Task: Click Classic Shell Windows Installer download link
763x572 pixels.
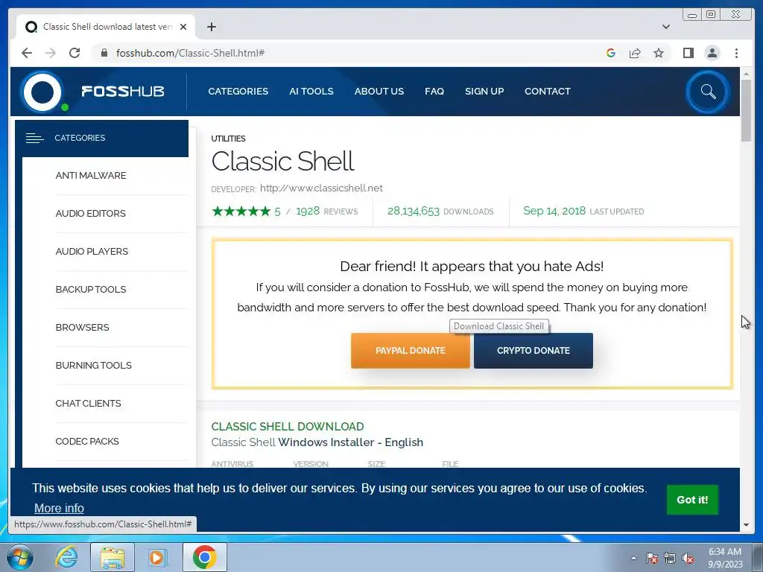Action: pyautogui.click(x=317, y=442)
